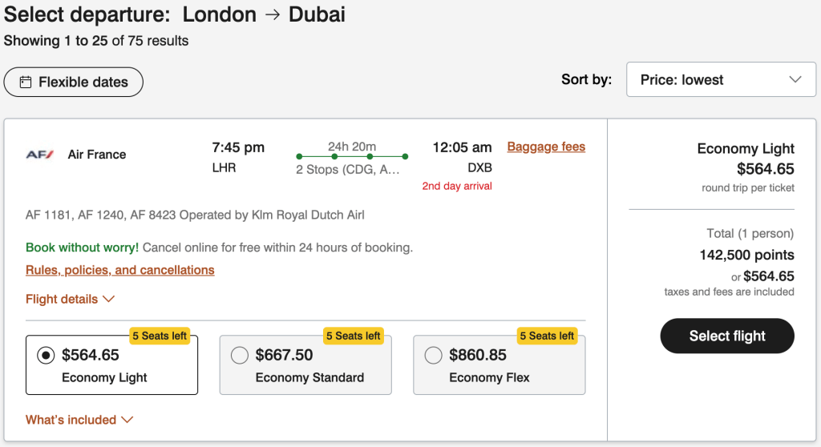Click the calendar icon in Flexible dates
Image resolution: width=821 pixels, height=447 pixels.
click(x=26, y=82)
